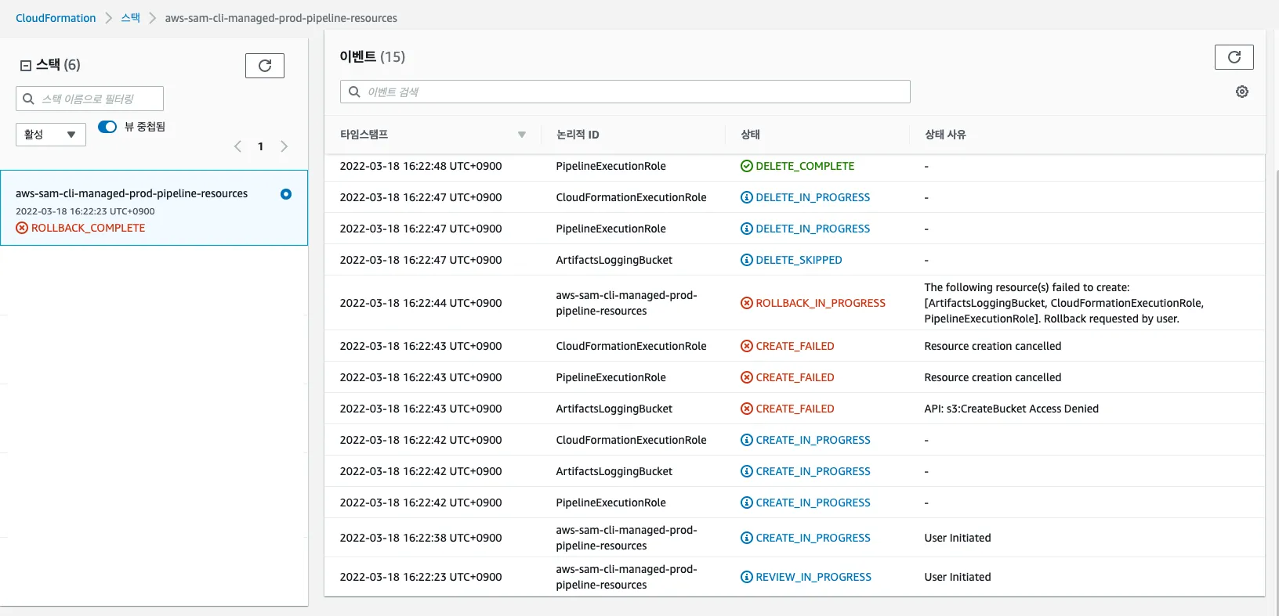Image resolution: width=1279 pixels, height=616 pixels.
Task: Open events table settings gear
Action: click(1241, 92)
